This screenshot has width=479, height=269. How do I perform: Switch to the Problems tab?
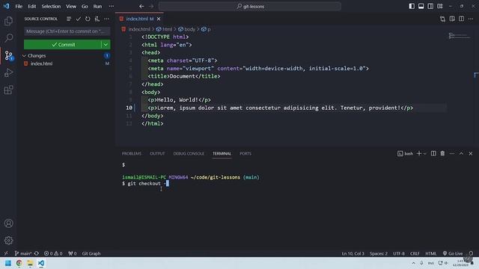click(132, 154)
